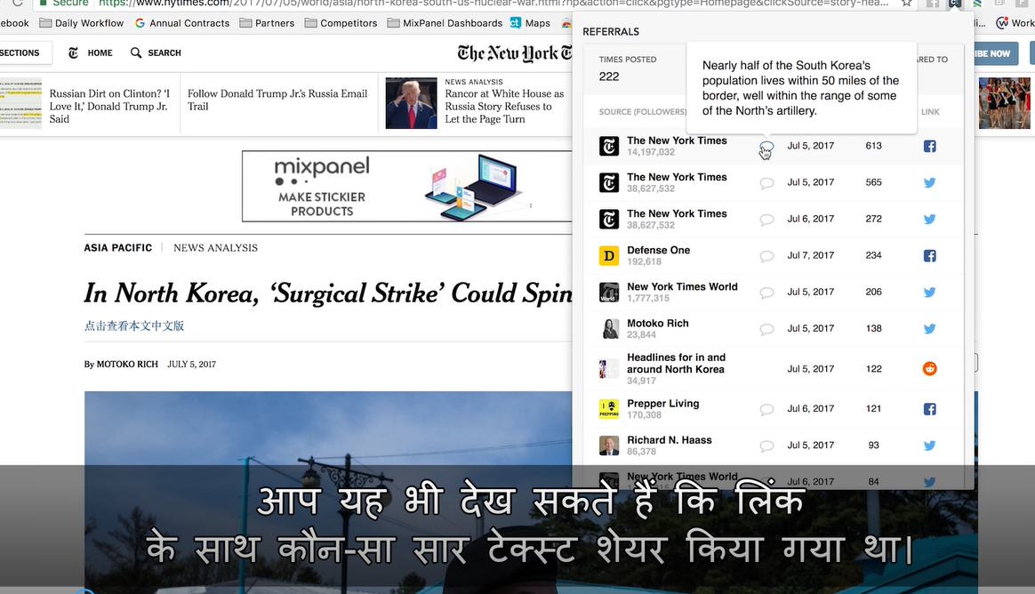1035x594 pixels.
Task: Click the Asia Pacific section link
Action: pos(118,248)
